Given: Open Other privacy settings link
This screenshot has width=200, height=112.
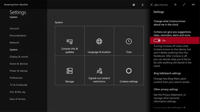Looking at the screenshot, I should pos(166,89).
